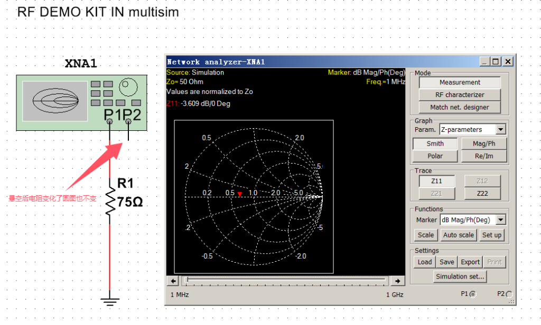Screen dimensions: 541x325
Task: Open the Set up dialog
Action: [x=492, y=235]
